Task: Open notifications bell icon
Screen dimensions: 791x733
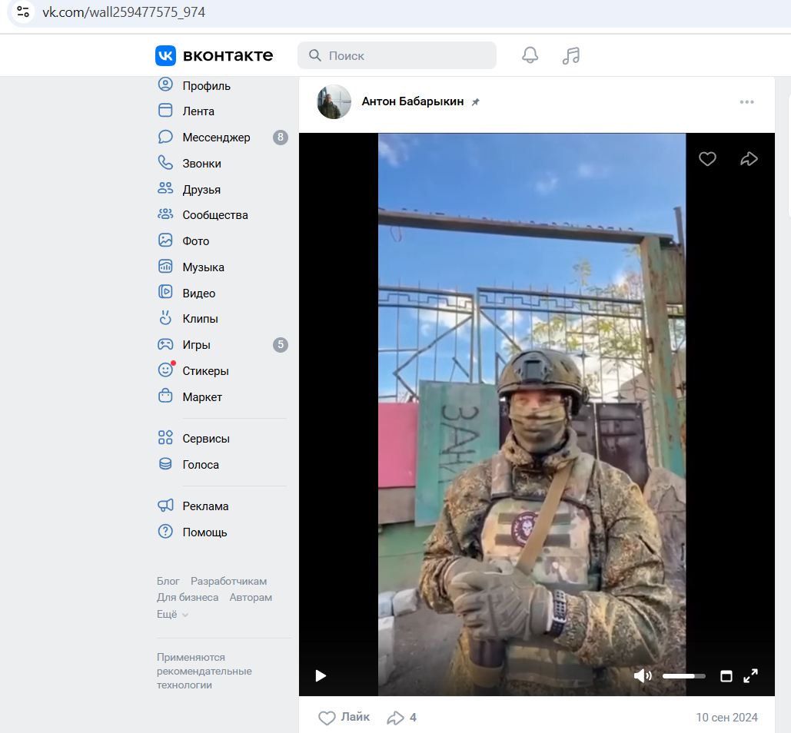Action: (530, 55)
